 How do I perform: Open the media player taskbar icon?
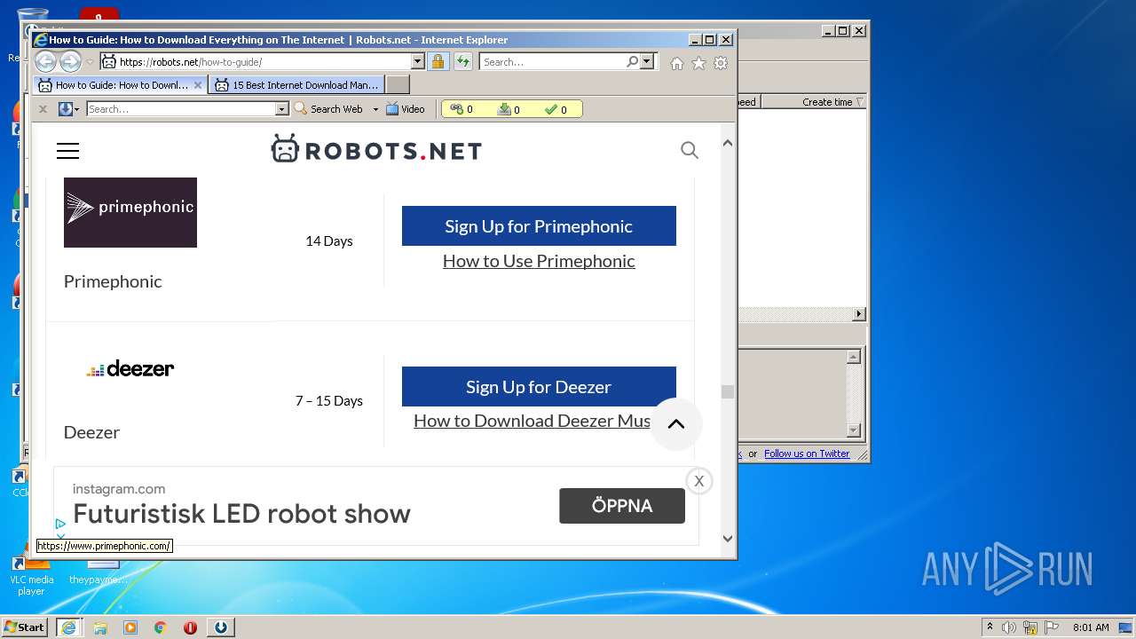(x=130, y=627)
